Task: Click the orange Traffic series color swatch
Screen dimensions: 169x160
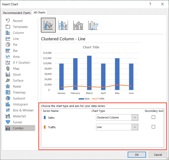Action: click(45, 127)
